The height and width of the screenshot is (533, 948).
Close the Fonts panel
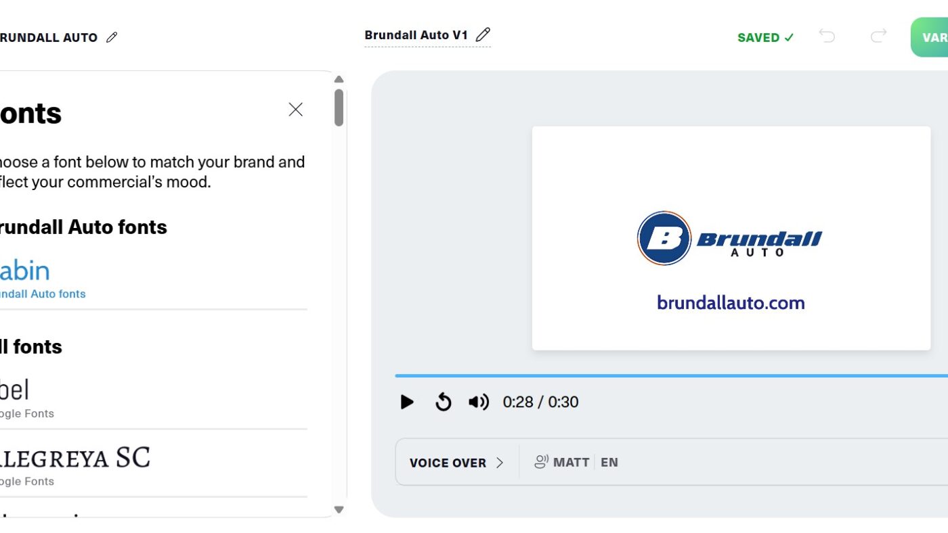click(x=295, y=110)
